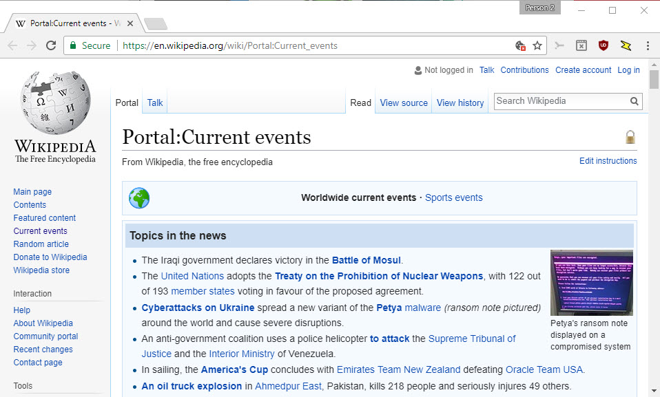
Task: Click the yellow extension icon in toolbar
Action: click(626, 45)
